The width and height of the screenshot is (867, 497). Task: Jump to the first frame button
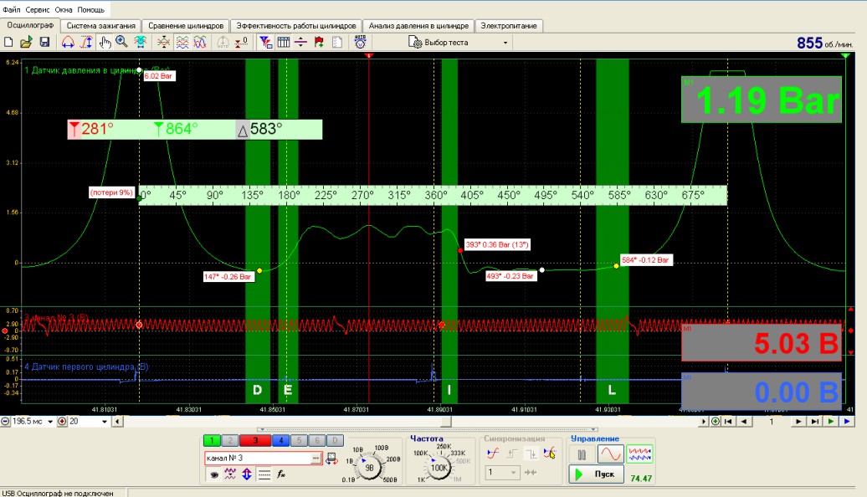(729, 421)
